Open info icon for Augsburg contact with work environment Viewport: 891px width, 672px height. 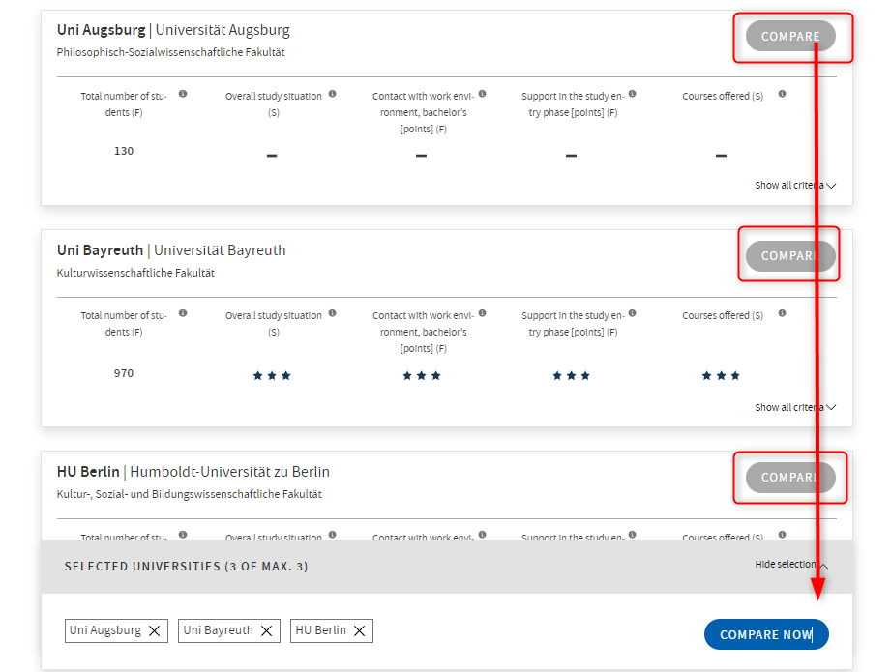point(483,94)
